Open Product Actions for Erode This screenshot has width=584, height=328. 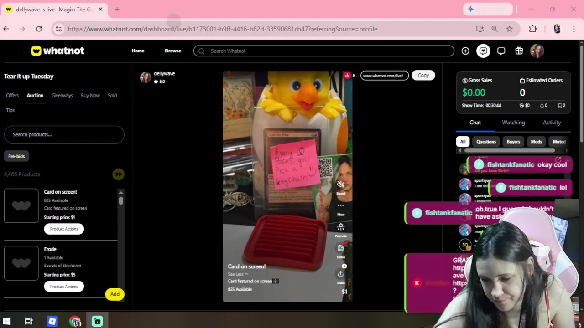pos(64,287)
